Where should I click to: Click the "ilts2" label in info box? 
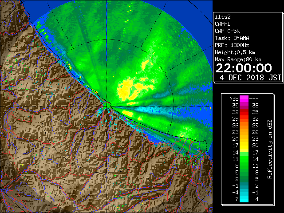click(x=223, y=17)
